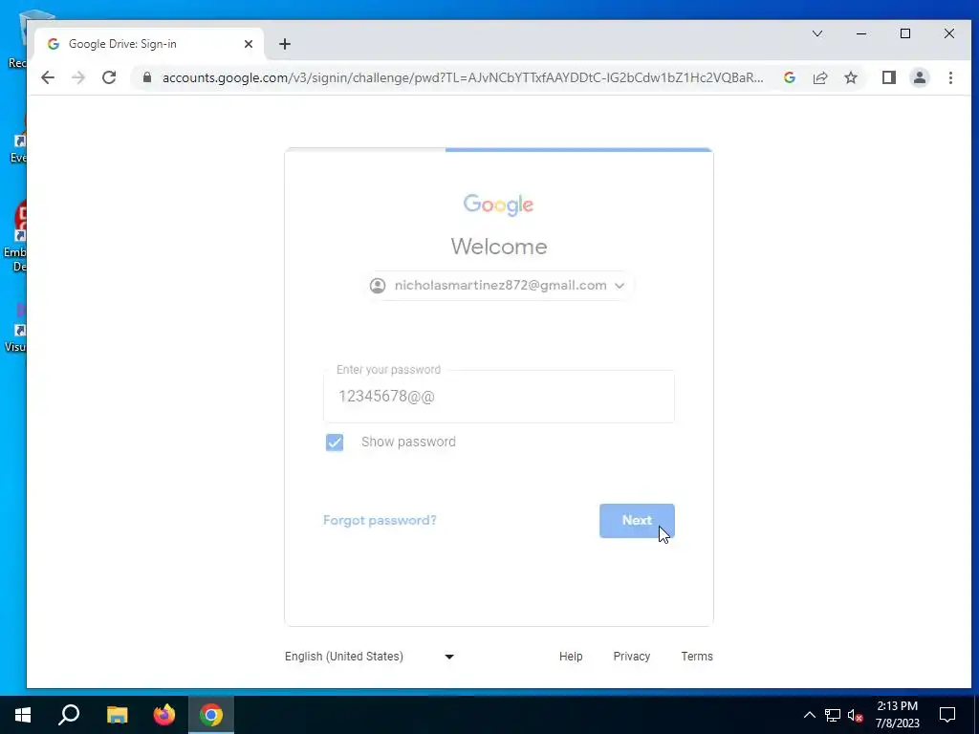Open the notification center icon
This screenshot has height=734, width=979.
(947, 715)
